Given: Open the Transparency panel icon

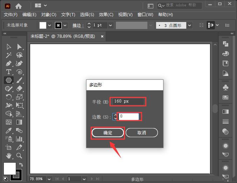Looking at the screenshot, I should pos(225,132).
